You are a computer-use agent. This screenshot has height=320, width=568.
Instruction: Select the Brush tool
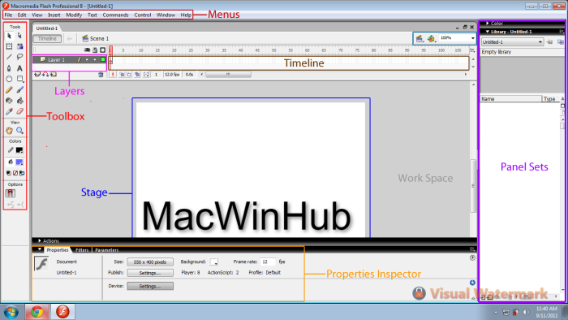(19, 89)
